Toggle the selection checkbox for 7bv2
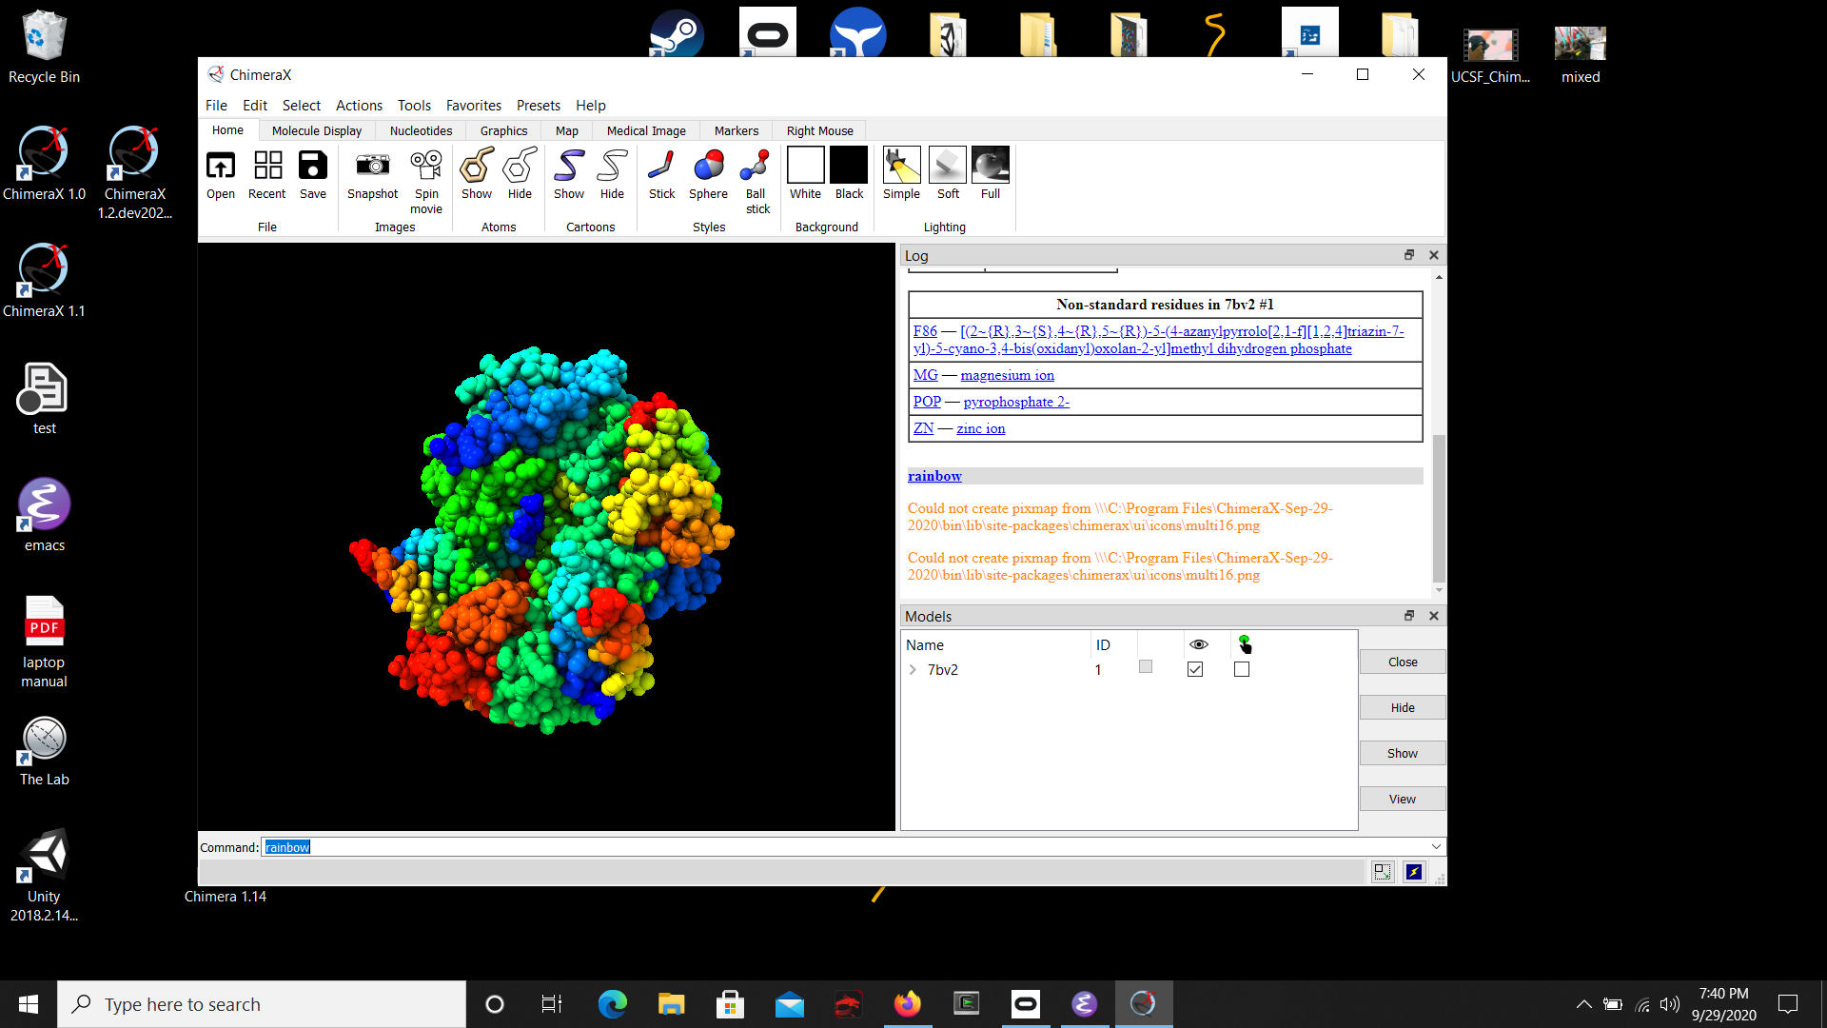This screenshot has width=1827, height=1028. tap(1242, 670)
